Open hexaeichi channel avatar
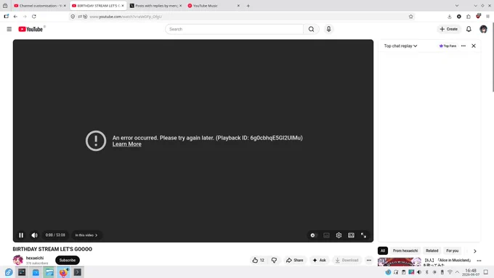494x278 pixels. [x=18, y=260]
